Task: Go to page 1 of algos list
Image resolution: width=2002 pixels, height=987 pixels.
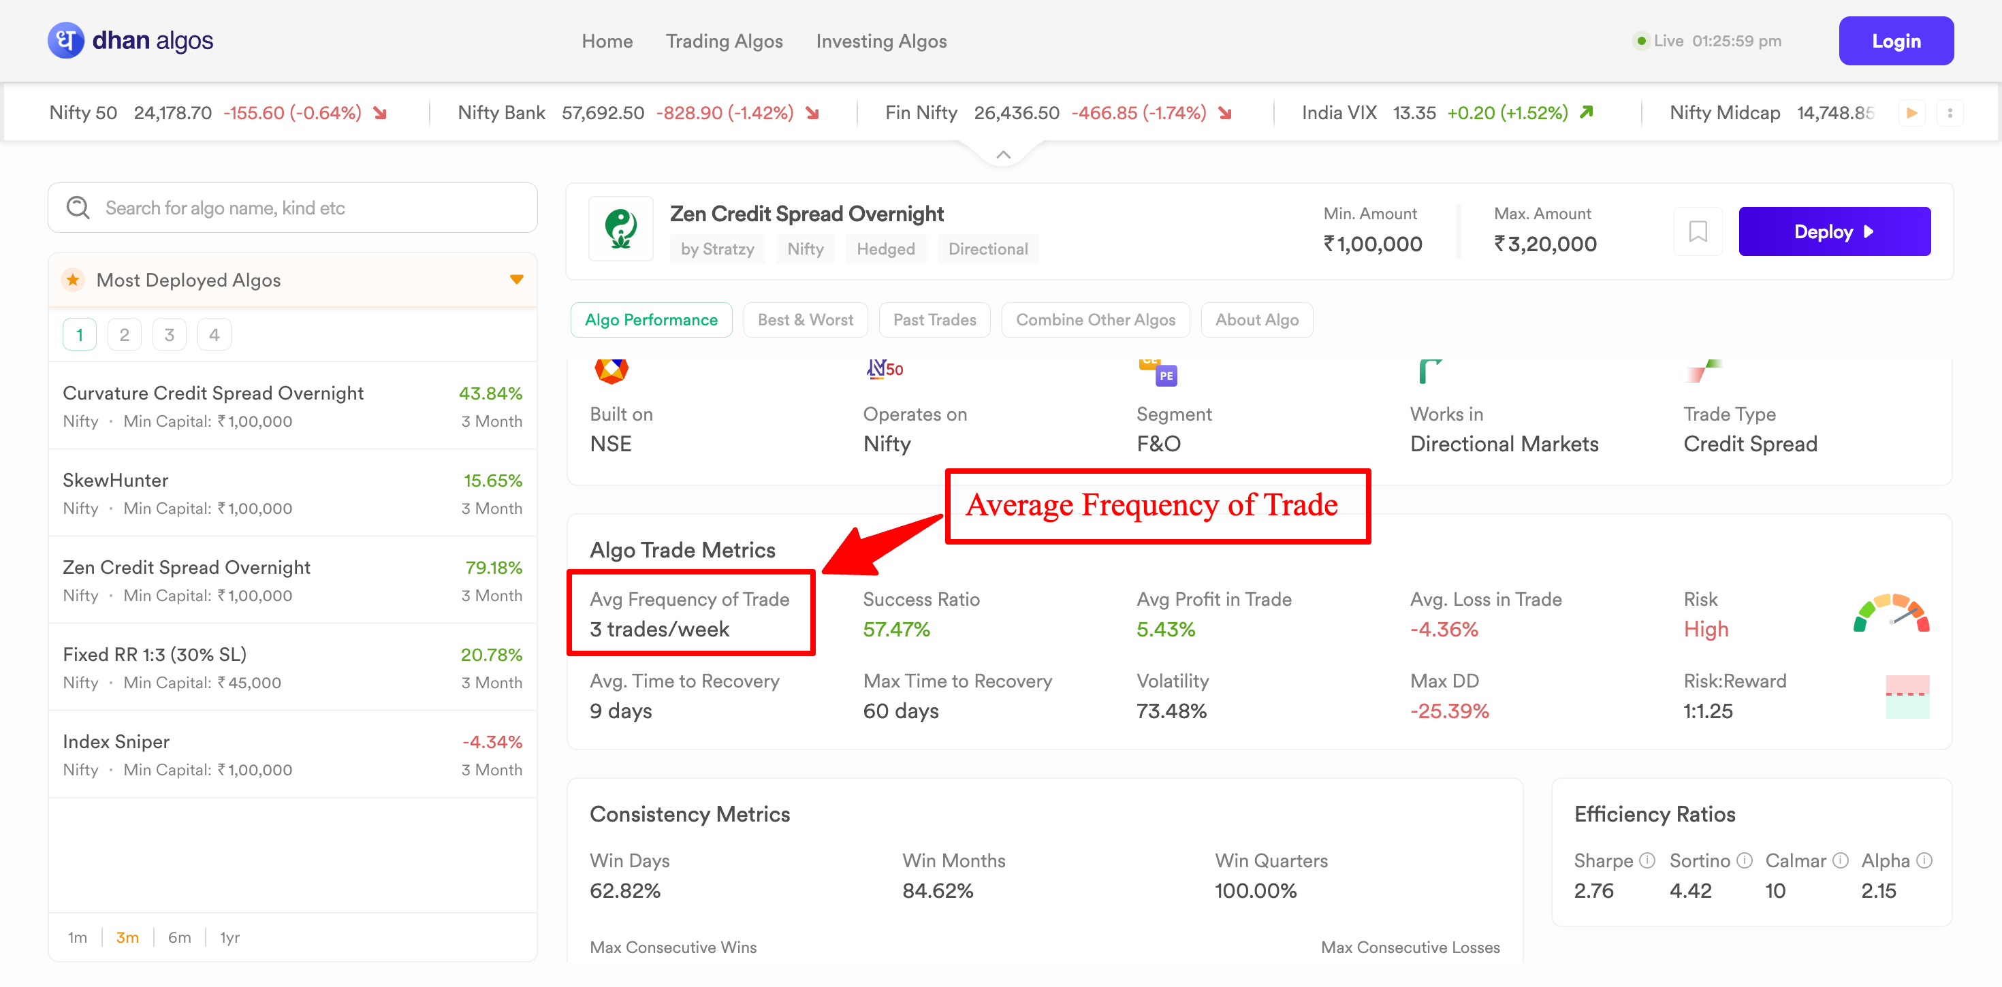Action: [x=79, y=335]
